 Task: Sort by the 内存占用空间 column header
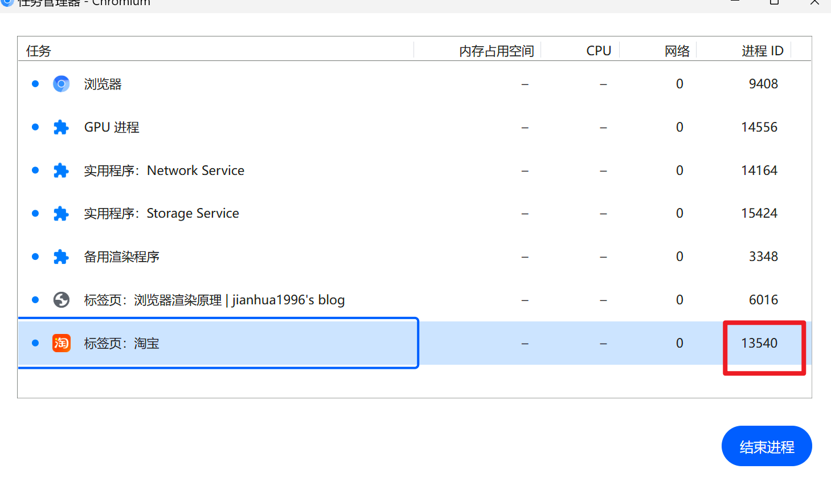496,51
